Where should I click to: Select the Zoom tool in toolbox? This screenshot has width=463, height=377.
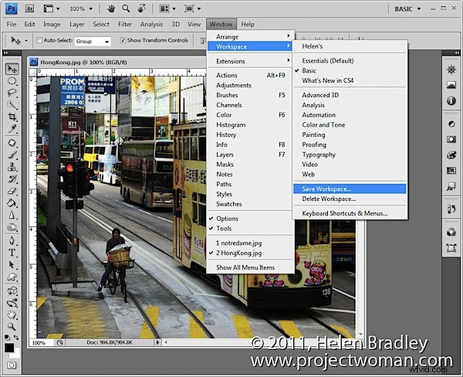coord(12,327)
